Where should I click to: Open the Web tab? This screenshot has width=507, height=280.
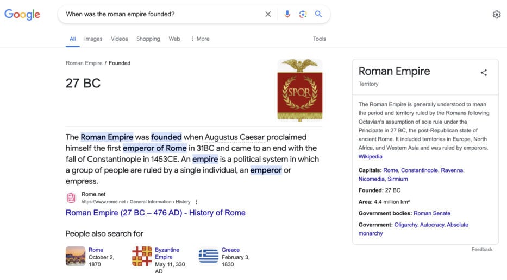[174, 39]
